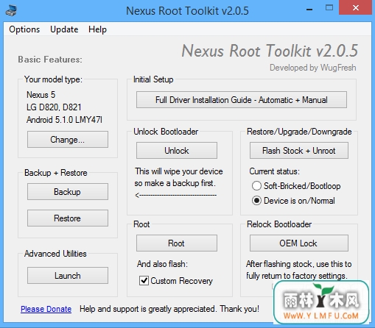Follow the Please Donate link

(x=46, y=309)
